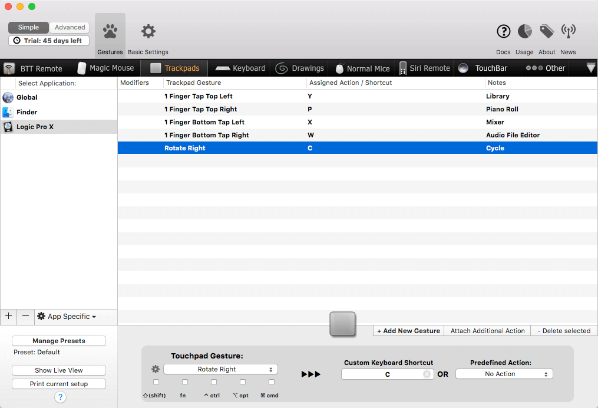598x408 pixels.
Task: Click the Magic Mouse device icon
Action: coord(82,68)
